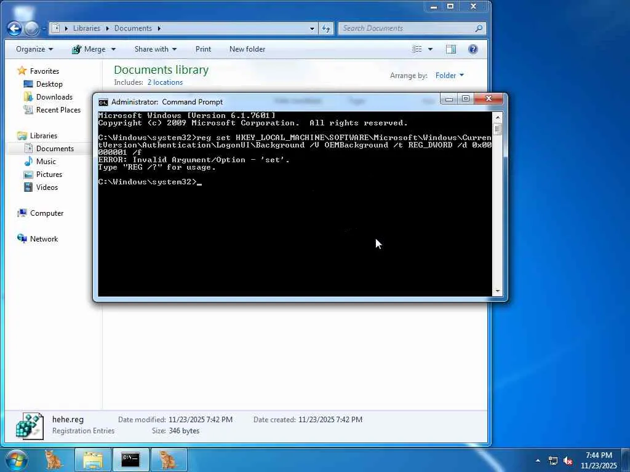This screenshot has height=472, width=630.
Task: Expand the arrow after Libraries in breadcrumb
Action: 108,28
